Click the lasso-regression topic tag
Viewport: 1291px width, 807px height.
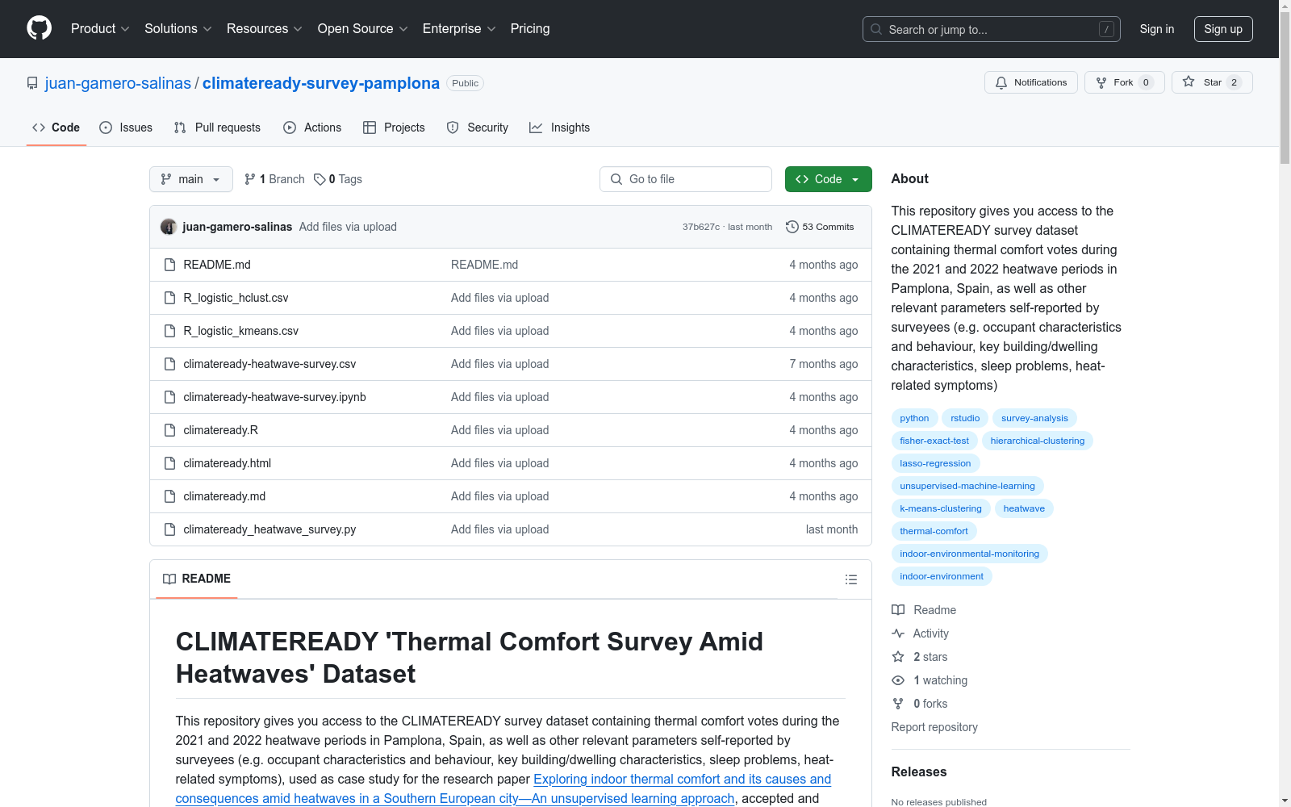936,463
